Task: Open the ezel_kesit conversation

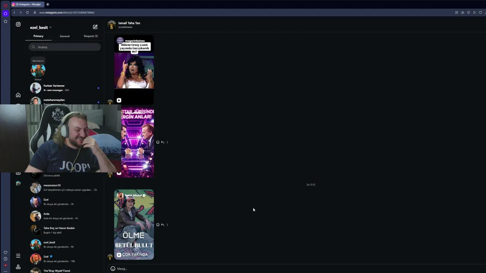Action: click(x=65, y=244)
